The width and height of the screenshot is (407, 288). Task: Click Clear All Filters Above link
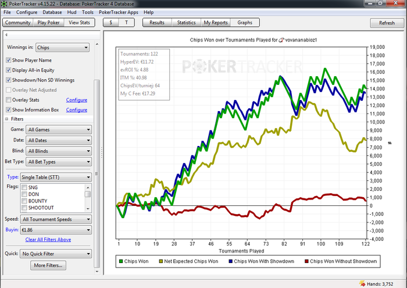click(48, 240)
